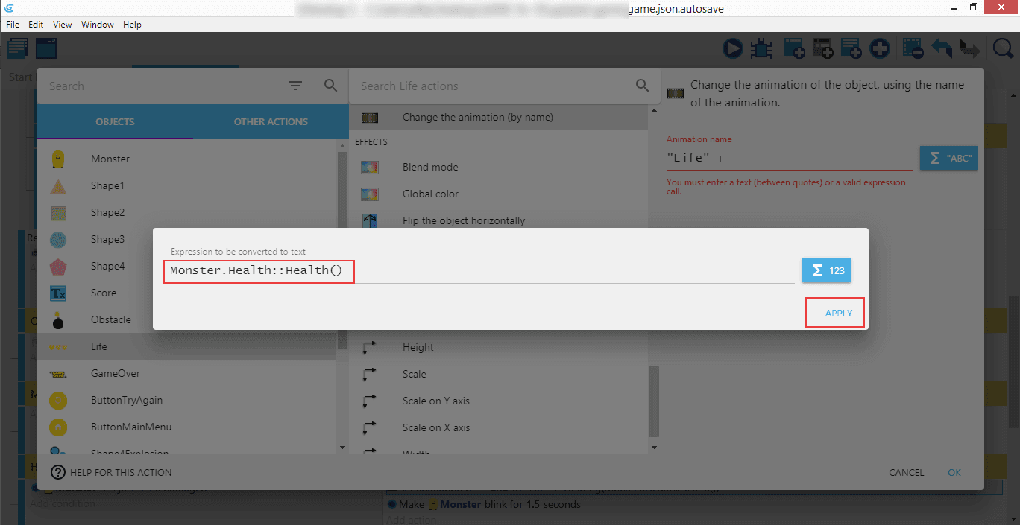Click the search events magnifier icon
This screenshot has width=1020, height=525.
point(1003,49)
